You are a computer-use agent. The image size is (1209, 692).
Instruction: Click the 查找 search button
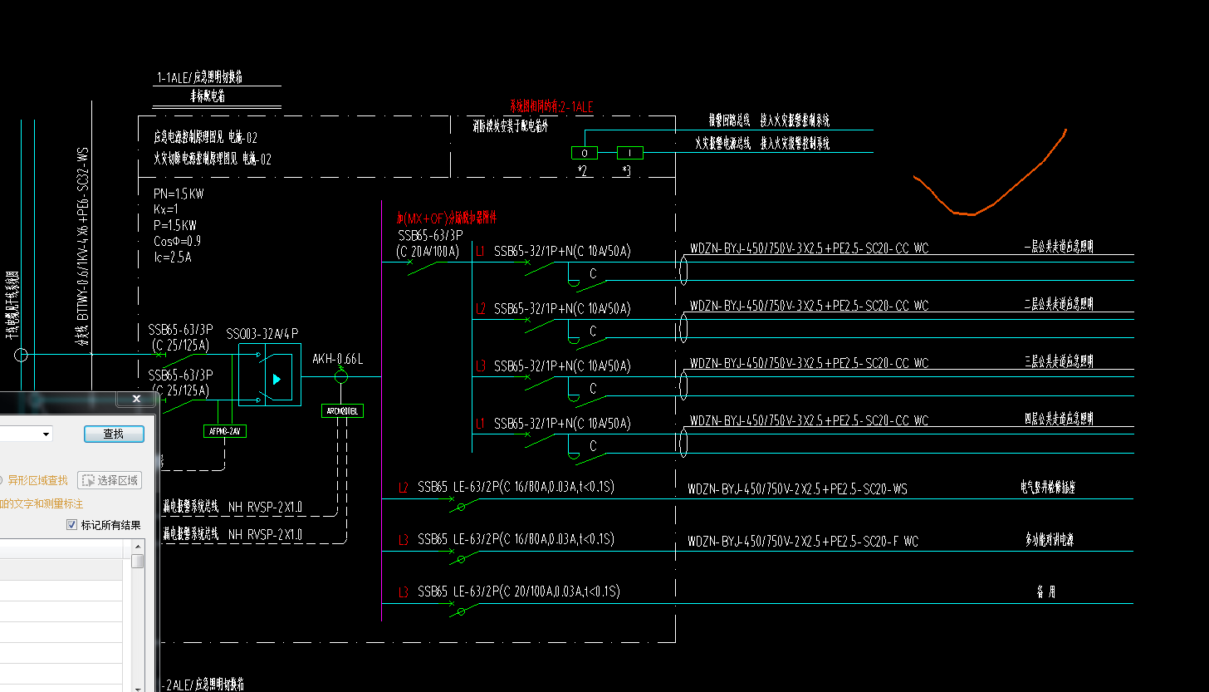(x=114, y=434)
